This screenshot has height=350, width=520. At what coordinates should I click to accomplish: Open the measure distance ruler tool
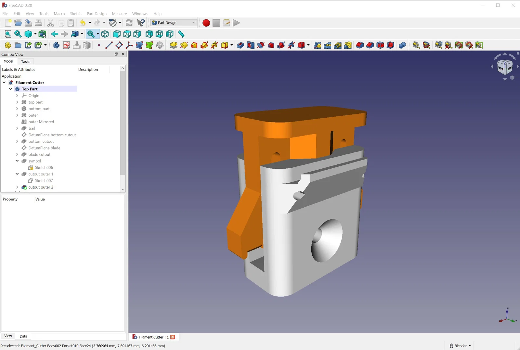181,34
